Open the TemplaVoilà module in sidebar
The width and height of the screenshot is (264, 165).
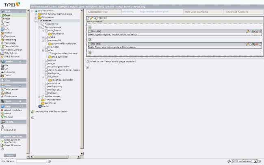(11, 46)
